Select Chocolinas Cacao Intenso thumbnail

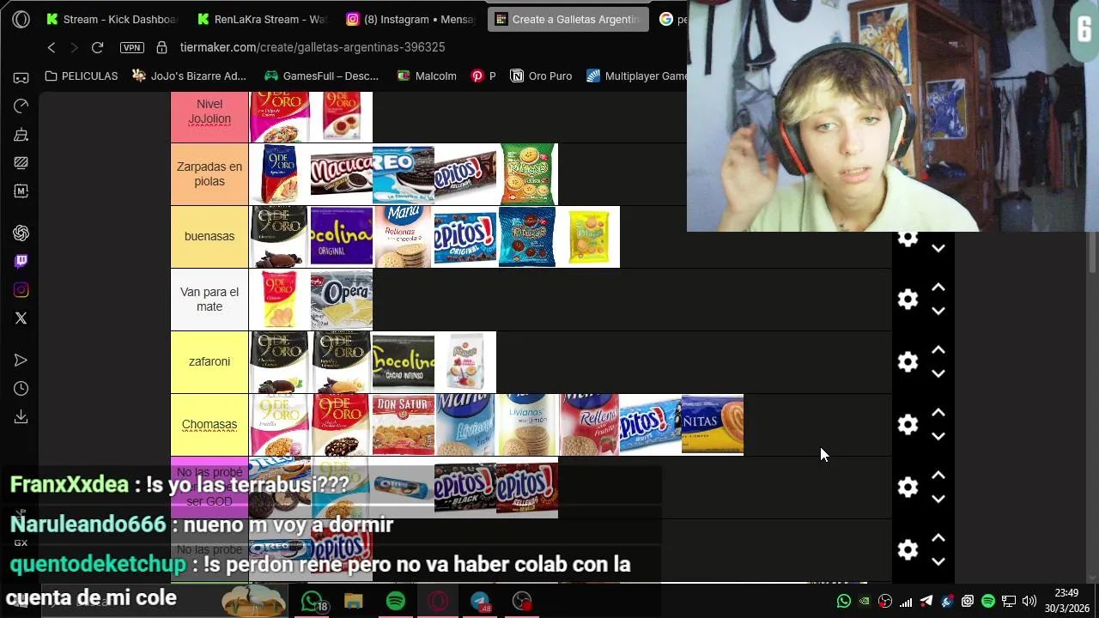click(x=404, y=361)
